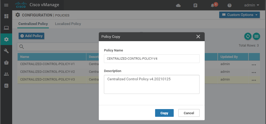Image resolution: width=266 pixels, height=124 pixels.
Task: Sort by the Name column header
Action: [52, 57]
